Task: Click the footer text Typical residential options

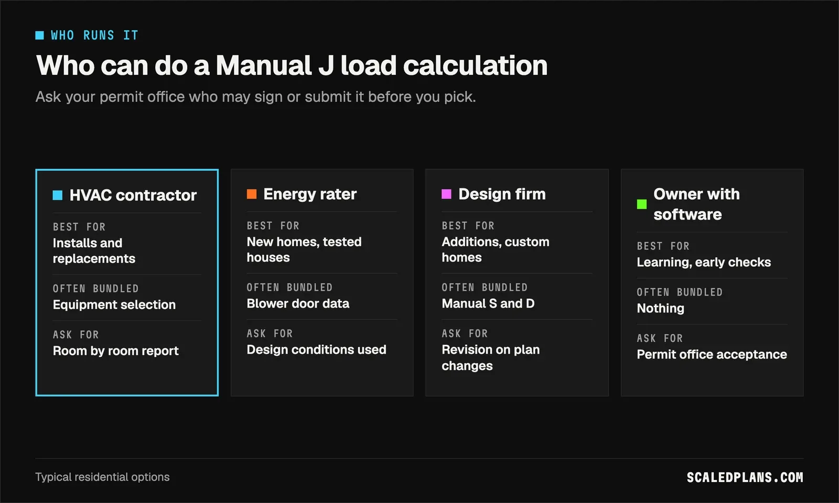Action: pyautogui.click(x=102, y=477)
